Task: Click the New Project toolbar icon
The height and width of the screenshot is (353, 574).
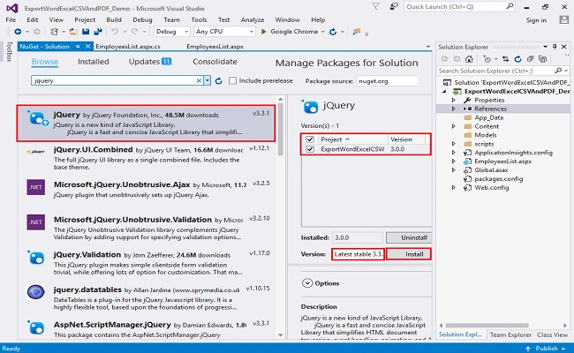Action: (x=54, y=32)
